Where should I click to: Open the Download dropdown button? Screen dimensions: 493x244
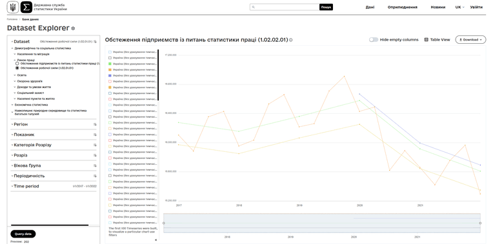470,40
